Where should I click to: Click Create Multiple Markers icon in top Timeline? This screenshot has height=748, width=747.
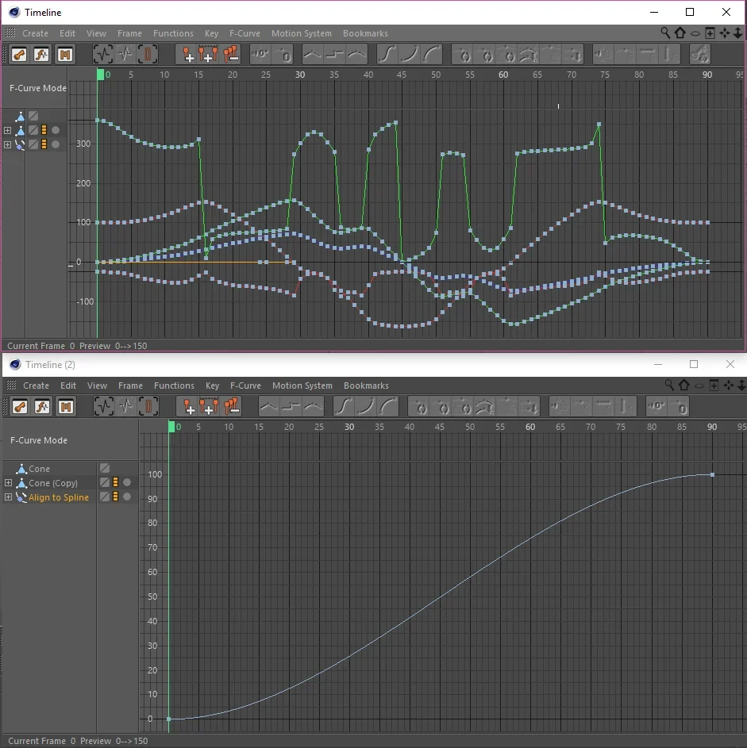point(208,55)
